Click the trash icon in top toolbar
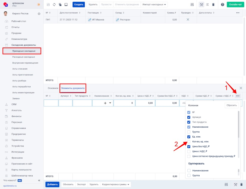 coord(213,5)
